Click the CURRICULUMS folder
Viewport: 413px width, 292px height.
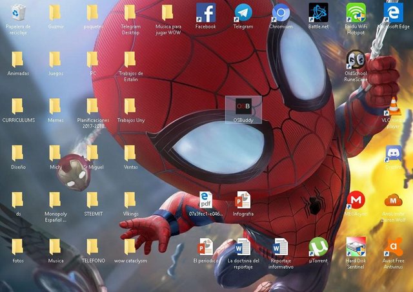[19, 107]
